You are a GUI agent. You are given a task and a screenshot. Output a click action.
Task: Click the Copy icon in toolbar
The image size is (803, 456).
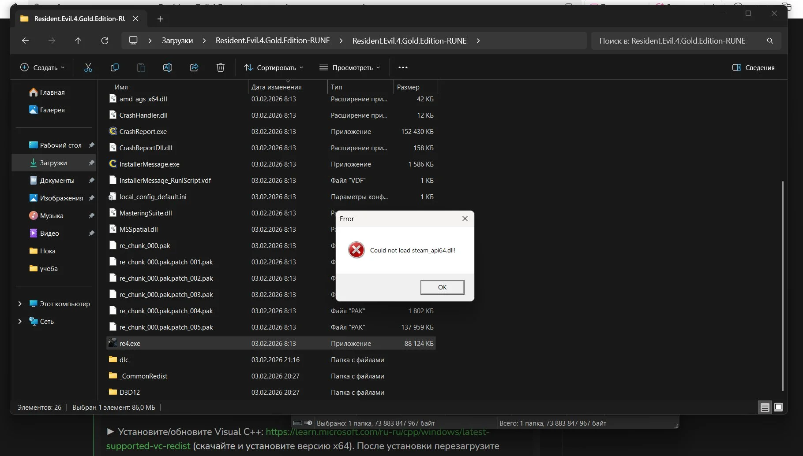(x=115, y=67)
